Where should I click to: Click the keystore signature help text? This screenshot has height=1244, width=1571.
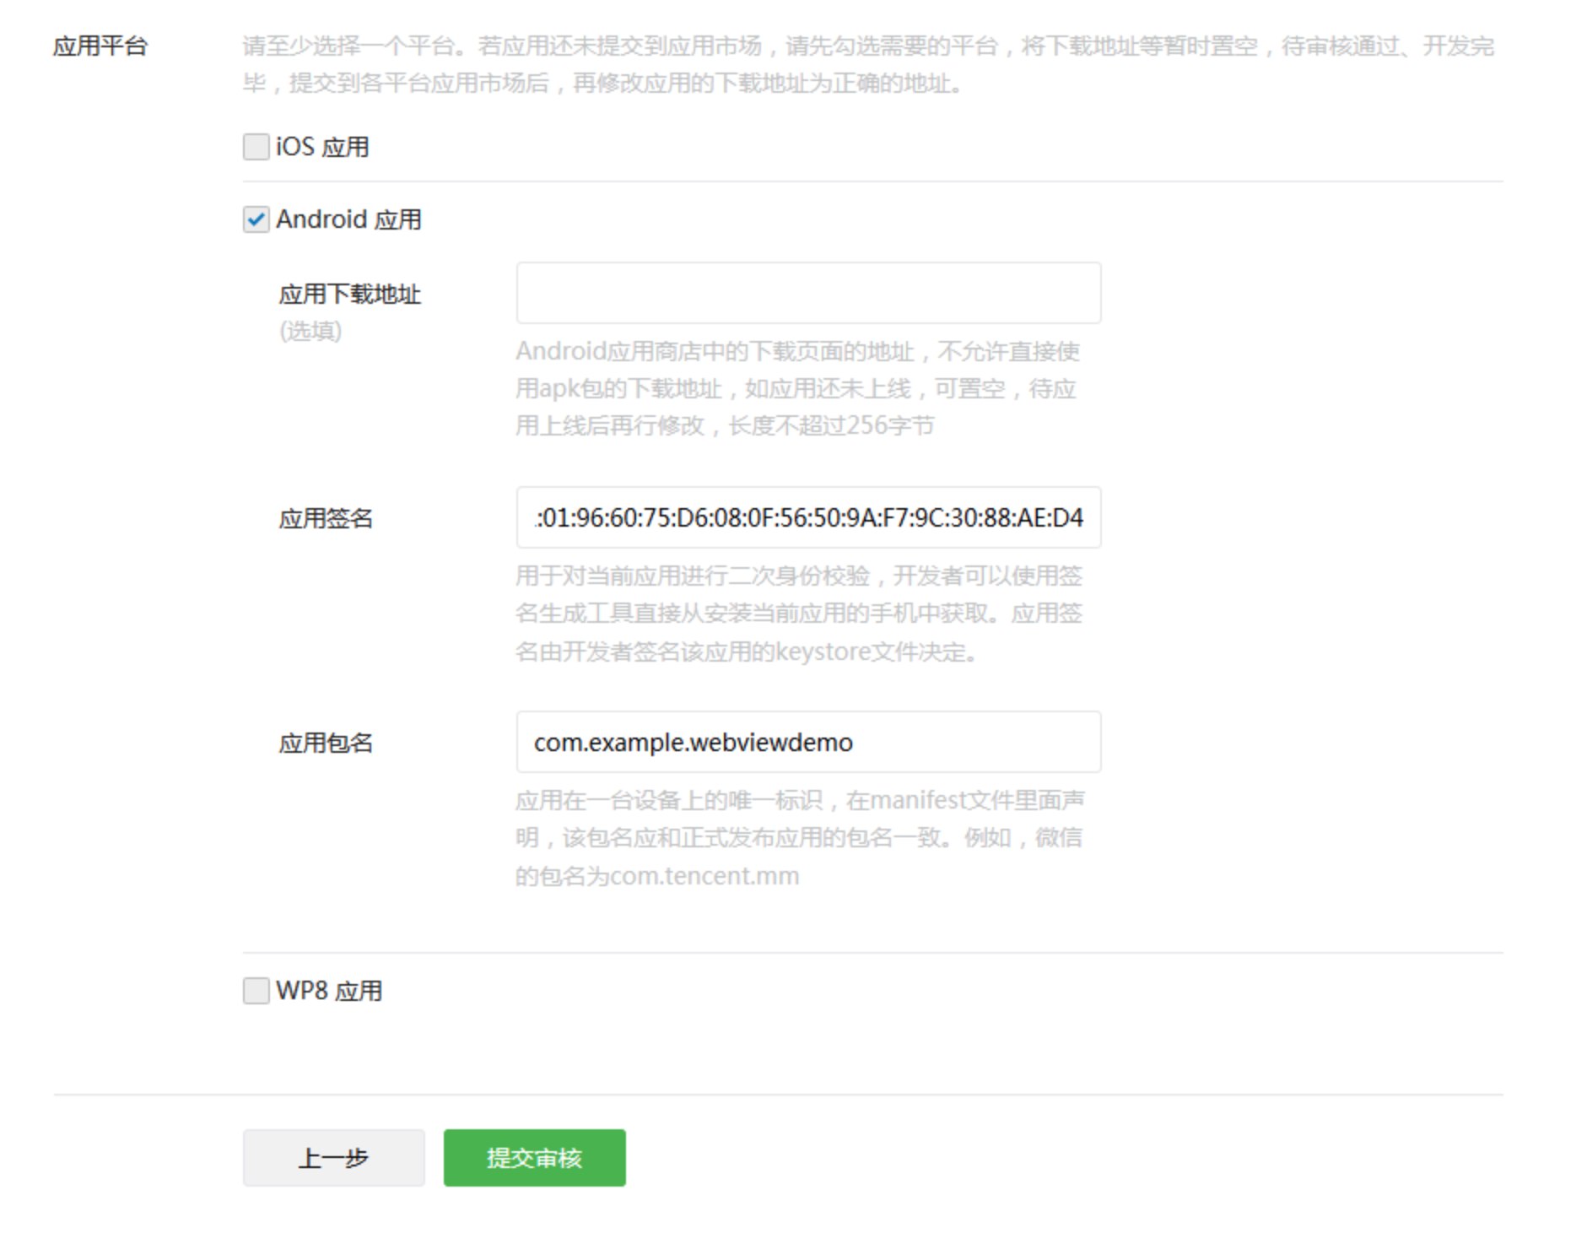point(799,614)
